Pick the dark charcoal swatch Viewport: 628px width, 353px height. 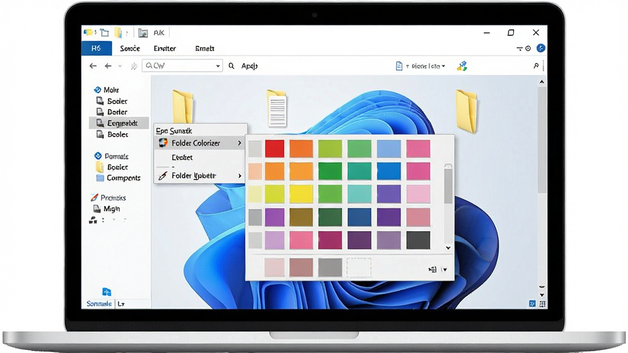(x=418, y=240)
